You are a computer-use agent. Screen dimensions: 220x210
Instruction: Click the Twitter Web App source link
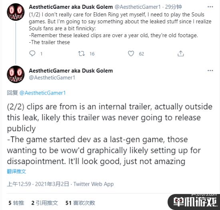[x=94, y=184]
